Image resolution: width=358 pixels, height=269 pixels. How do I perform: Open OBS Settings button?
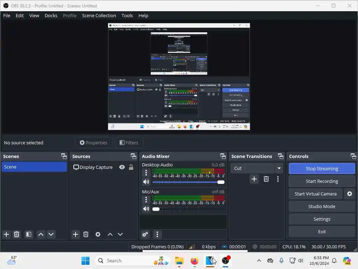[322, 219]
